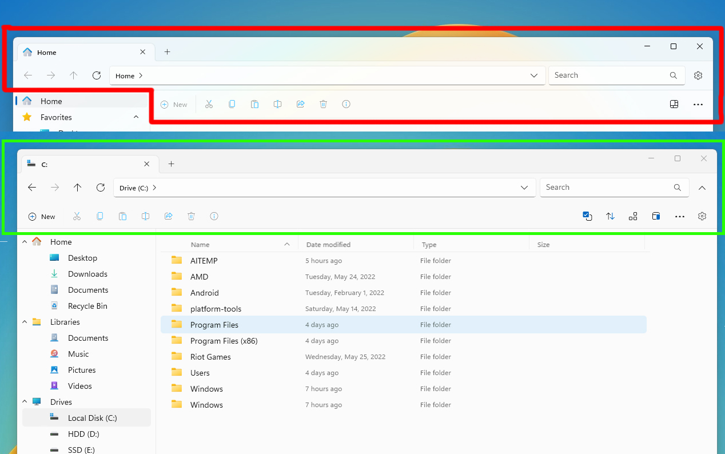
Task: Expand the Favorites section in the Home window
Action: coord(136,117)
